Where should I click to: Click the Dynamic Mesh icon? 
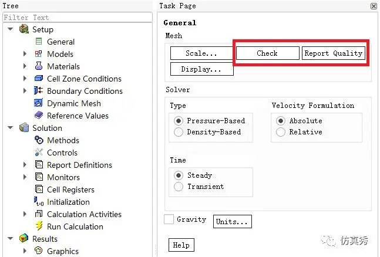pyautogui.click(x=38, y=103)
